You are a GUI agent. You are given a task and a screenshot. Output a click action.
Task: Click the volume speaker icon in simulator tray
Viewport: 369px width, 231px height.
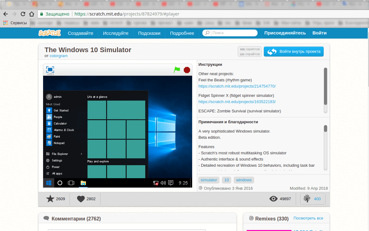[x=163, y=183]
